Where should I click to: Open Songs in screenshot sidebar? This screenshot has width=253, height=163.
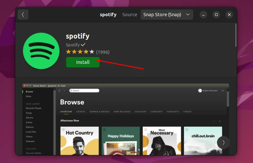click(x=29, y=113)
